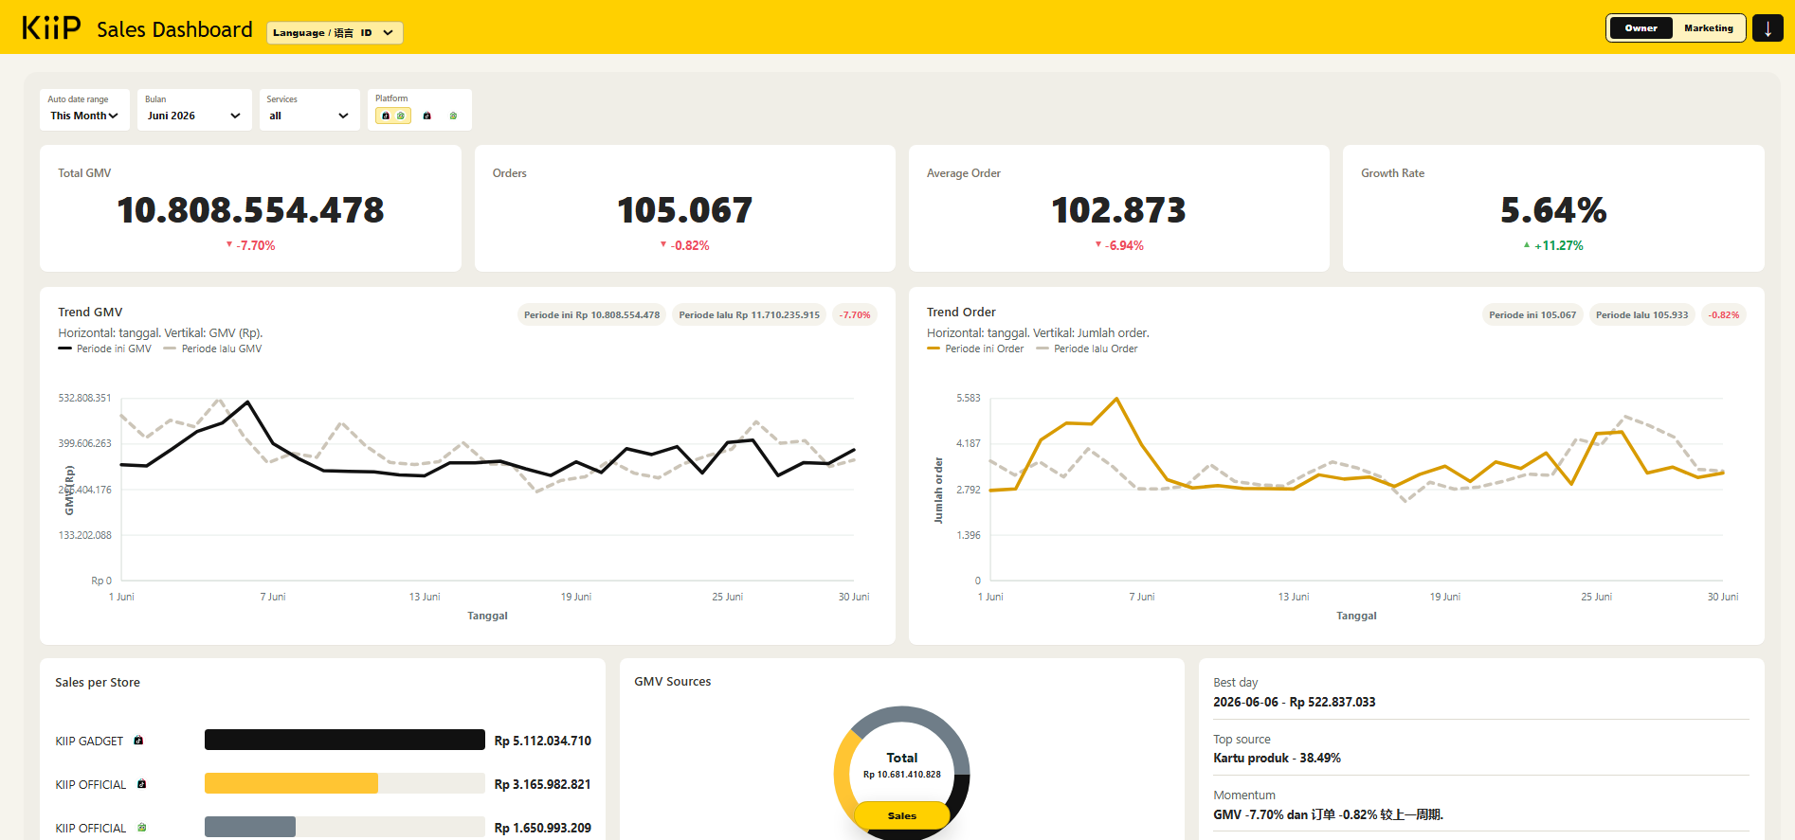The height and width of the screenshot is (840, 1795).
Task: Click the green Tokopedia icon beside KIIP OFFICIAL
Action: click(x=141, y=828)
